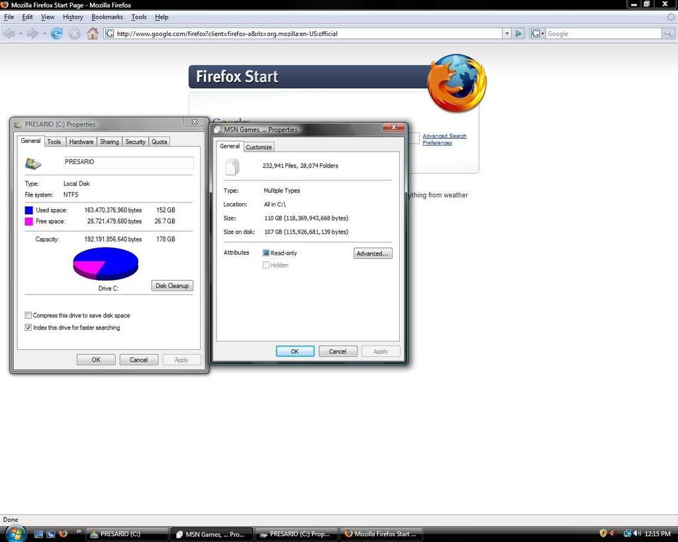
Task: Switch to the Hardware tab
Action: click(81, 142)
